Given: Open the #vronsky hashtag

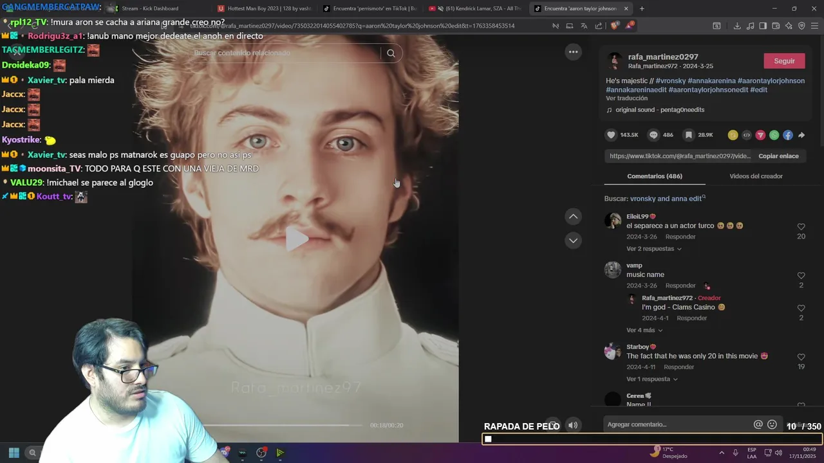Looking at the screenshot, I should 670,81.
